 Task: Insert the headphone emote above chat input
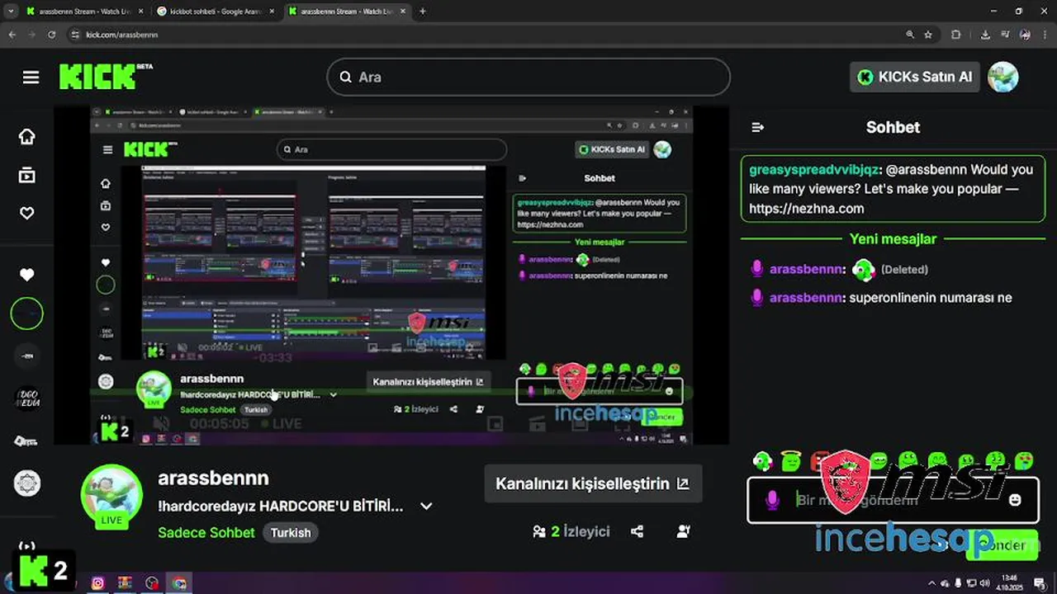click(x=762, y=460)
